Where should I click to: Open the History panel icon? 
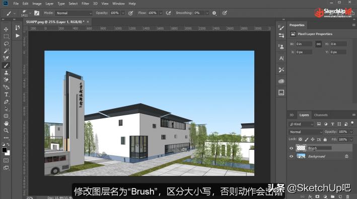point(18,28)
